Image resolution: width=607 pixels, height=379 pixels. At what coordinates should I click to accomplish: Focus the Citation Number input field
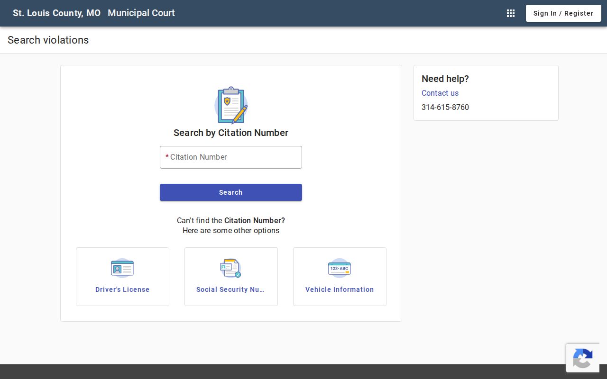point(231,157)
